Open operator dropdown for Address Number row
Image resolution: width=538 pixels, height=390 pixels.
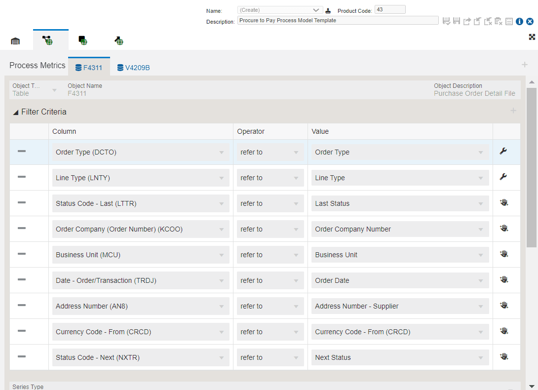[270, 306]
